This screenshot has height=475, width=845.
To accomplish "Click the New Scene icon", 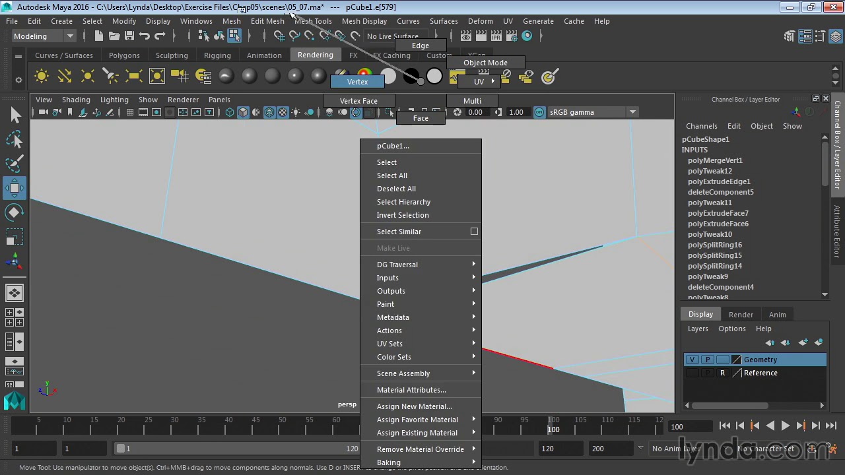I will [99, 36].
